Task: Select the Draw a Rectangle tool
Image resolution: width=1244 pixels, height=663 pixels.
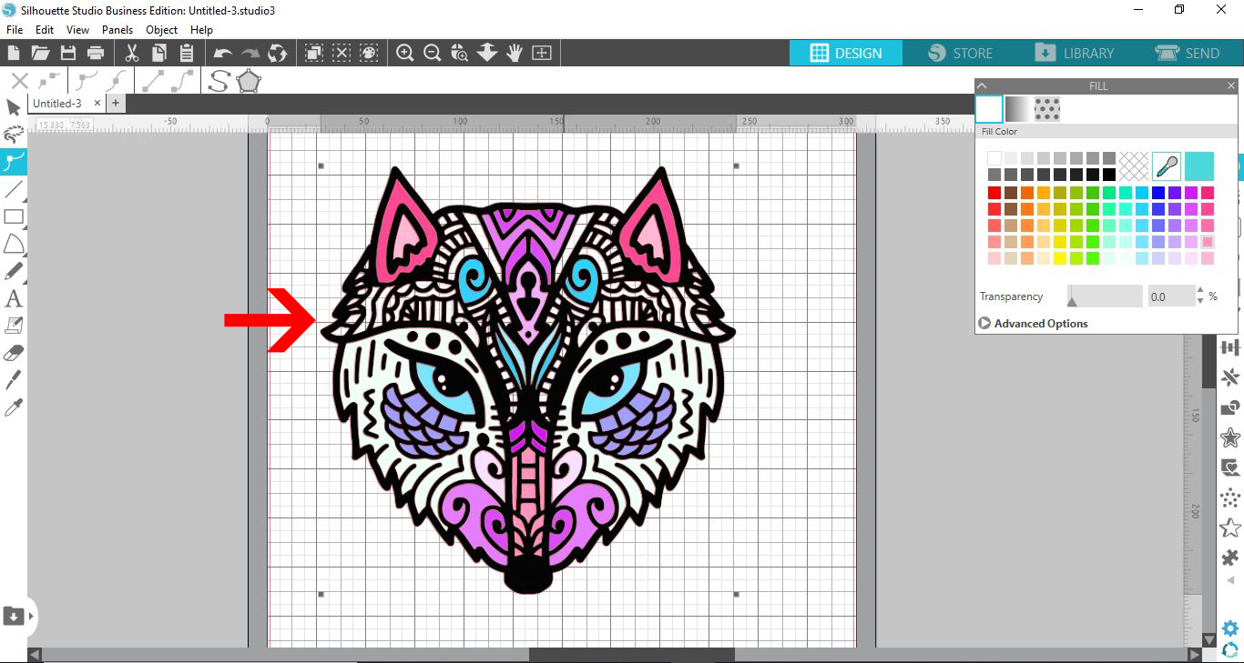Action: [14, 216]
